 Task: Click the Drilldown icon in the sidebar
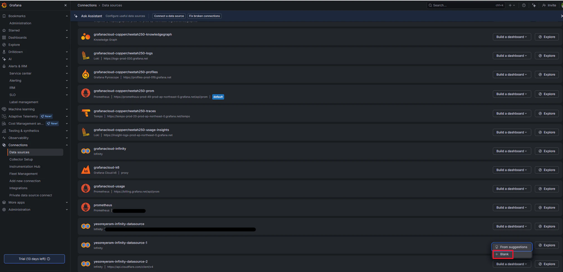click(4, 52)
